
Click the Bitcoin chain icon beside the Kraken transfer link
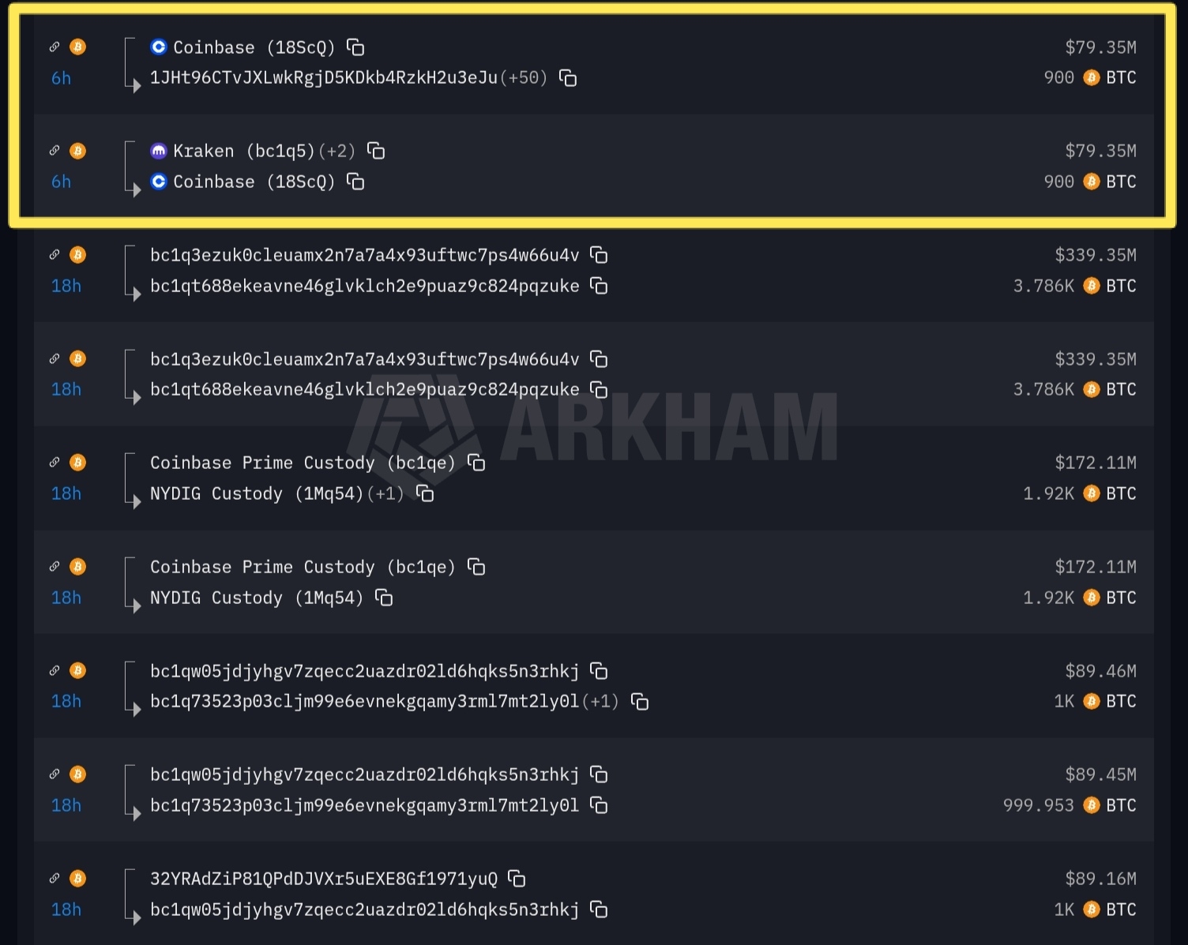click(77, 151)
